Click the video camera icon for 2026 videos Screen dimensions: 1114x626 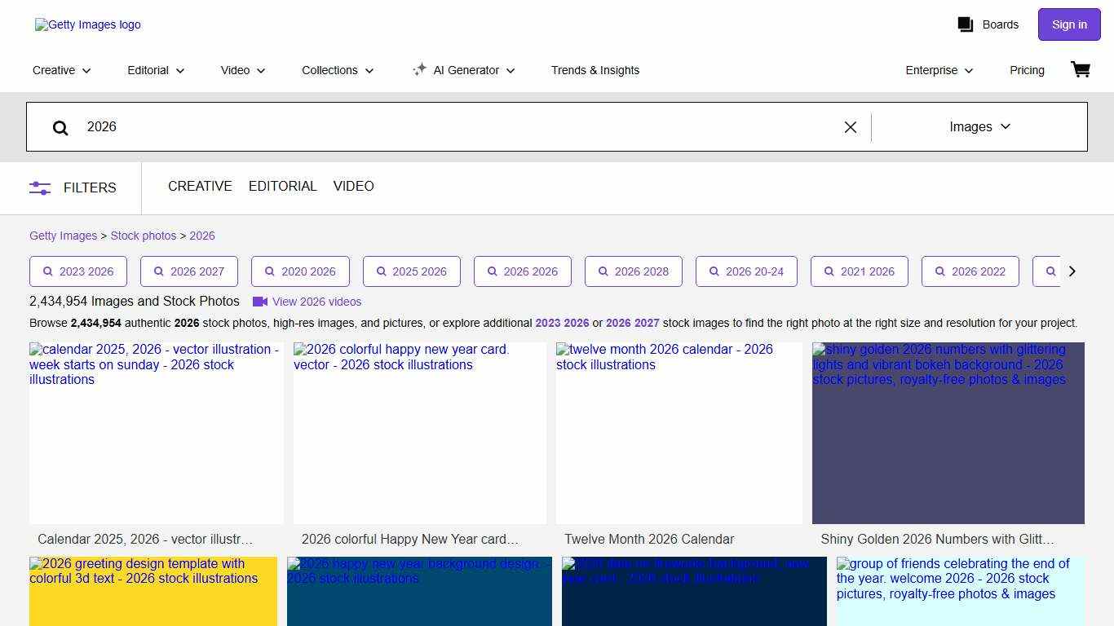[x=260, y=302]
